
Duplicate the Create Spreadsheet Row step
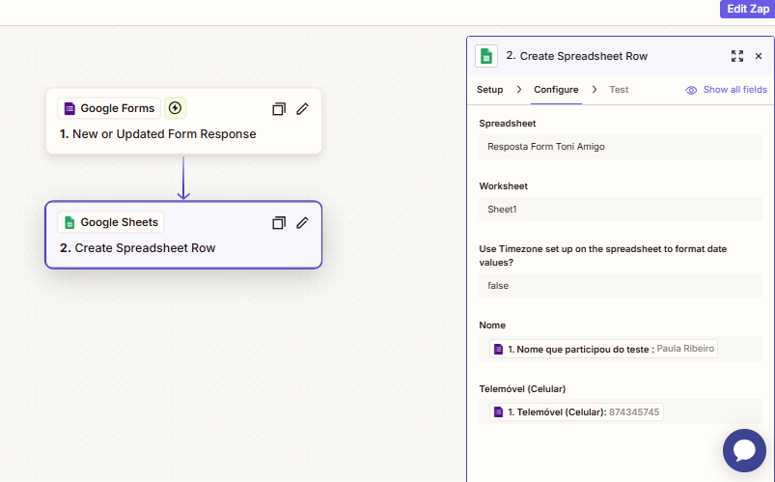279,223
